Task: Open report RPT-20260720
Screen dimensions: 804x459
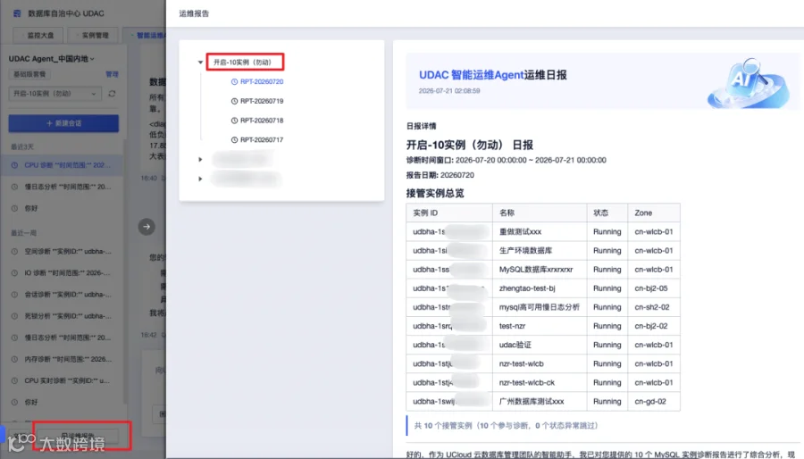Action: coord(262,81)
